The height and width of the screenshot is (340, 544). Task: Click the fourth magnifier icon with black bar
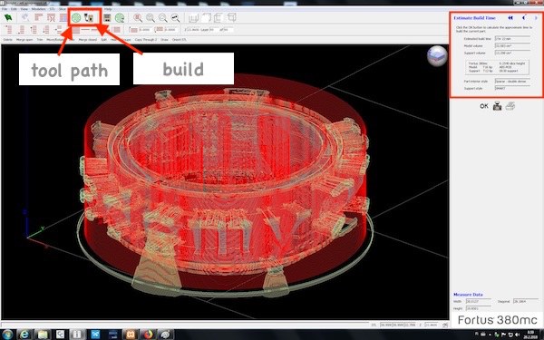[175, 18]
